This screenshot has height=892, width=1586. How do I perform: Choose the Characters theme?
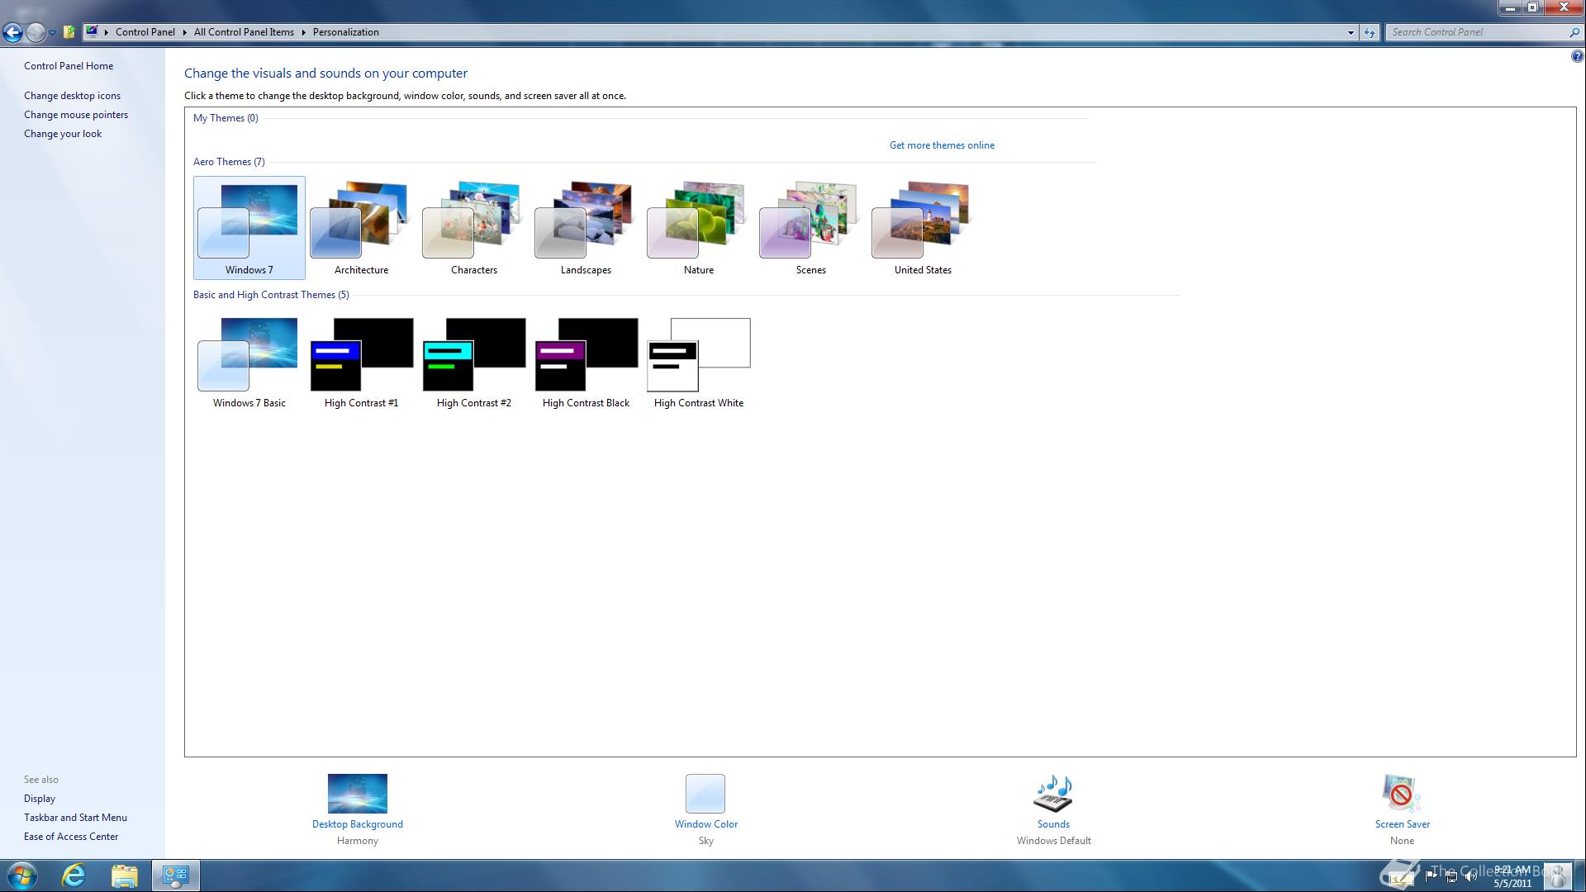click(473, 228)
